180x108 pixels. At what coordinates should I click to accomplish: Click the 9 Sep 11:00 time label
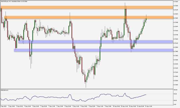pos(100,106)
